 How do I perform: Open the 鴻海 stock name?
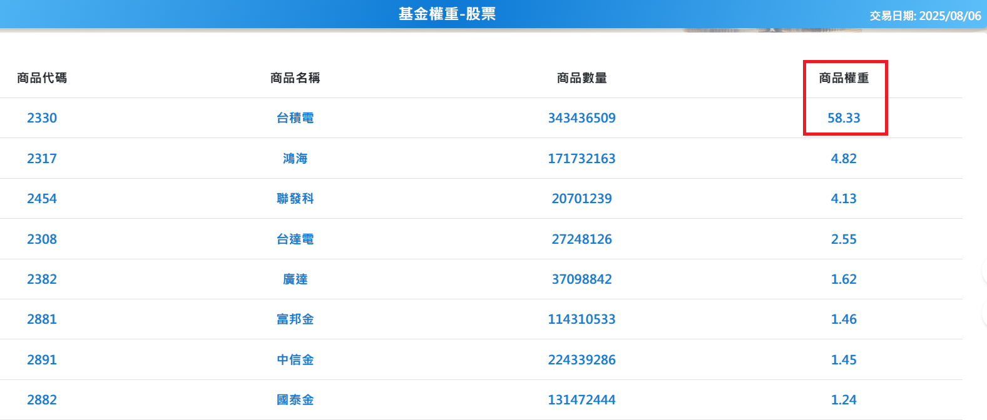pos(295,159)
